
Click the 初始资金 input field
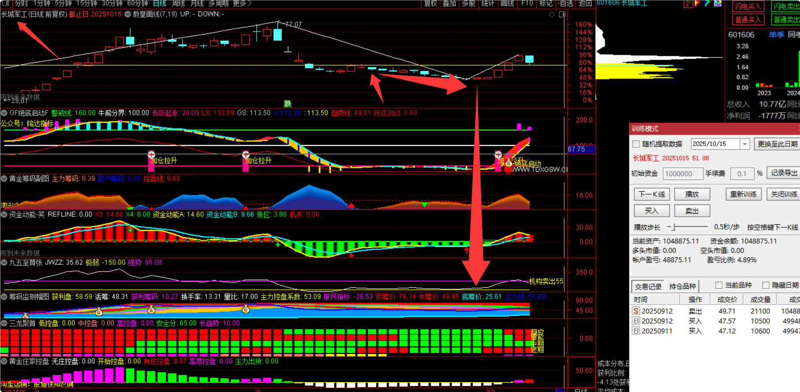coord(683,174)
